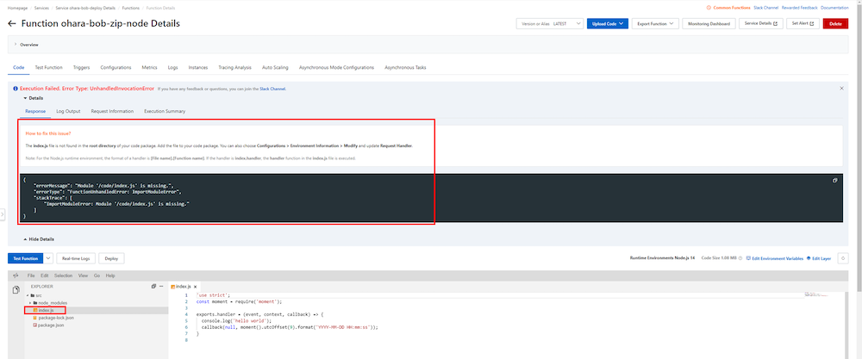Collapse details via Hide Details
The width and height of the screenshot is (862, 359).
click(x=39, y=238)
